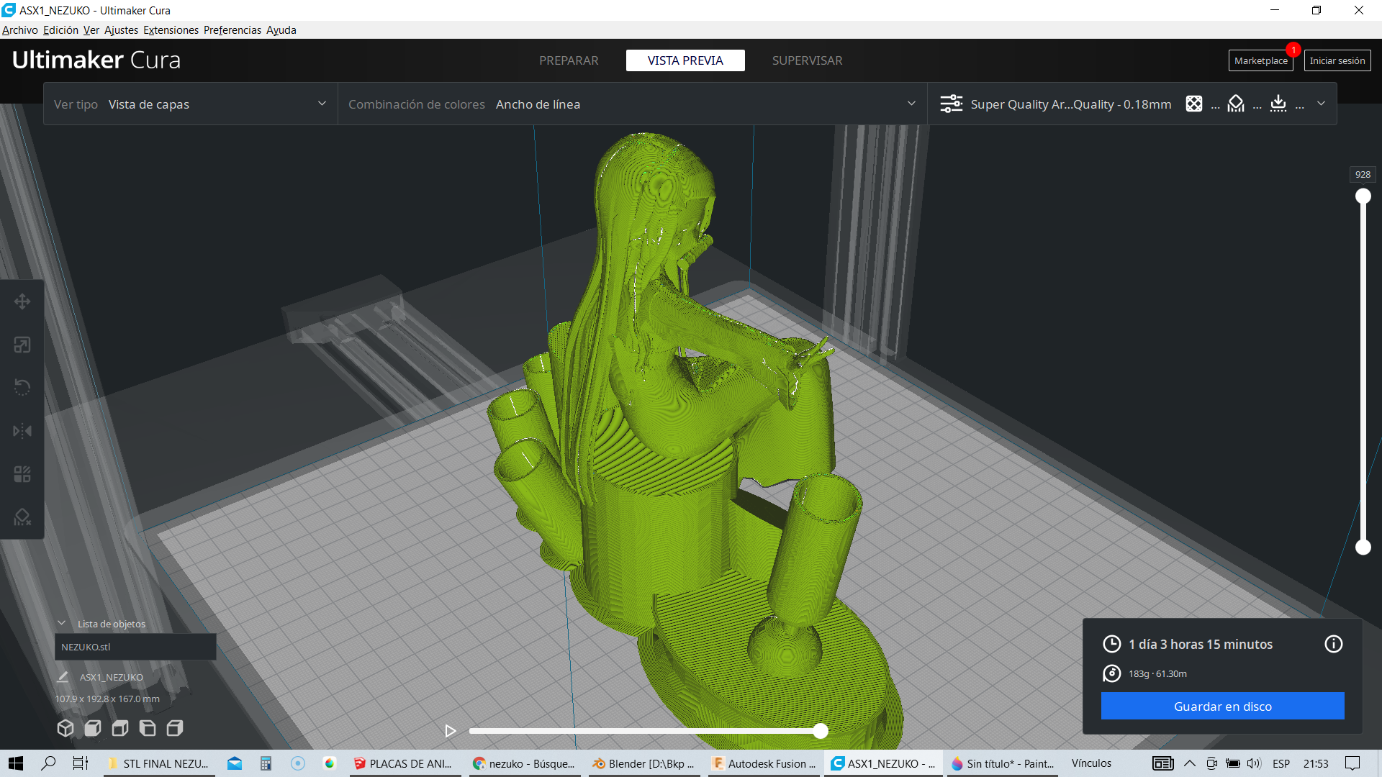Play the layer simulation
Viewport: 1382px width, 777px height.
click(x=451, y=731)
